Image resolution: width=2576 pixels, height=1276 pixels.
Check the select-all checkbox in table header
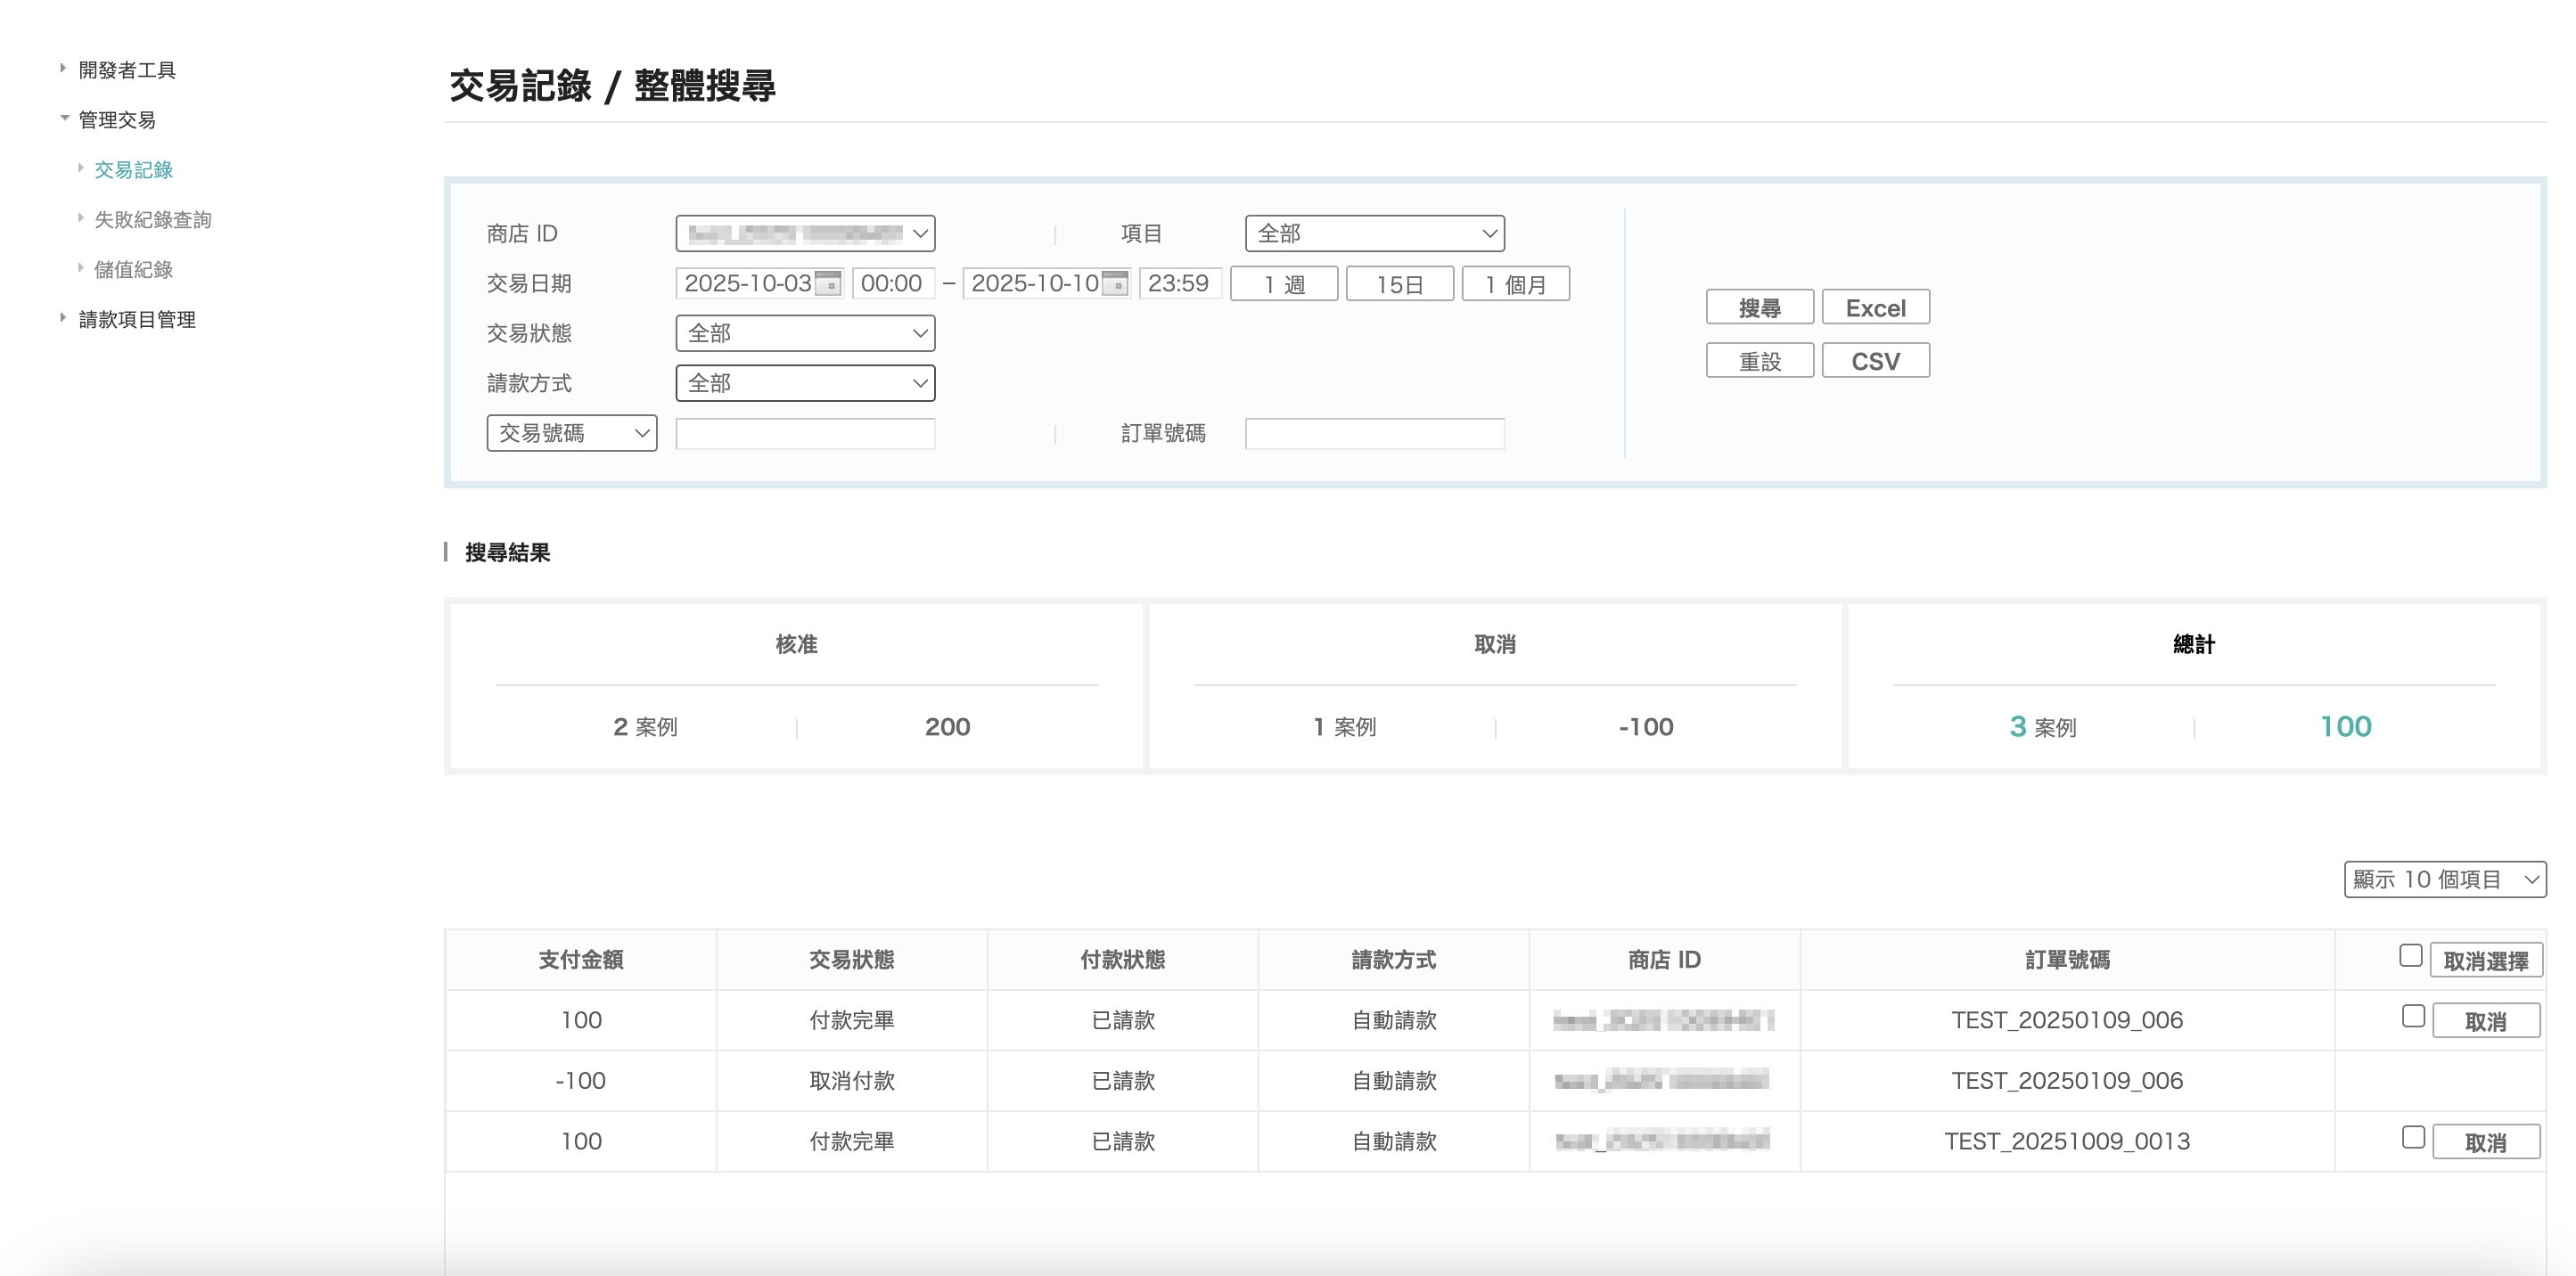(x=2410, y=956)
